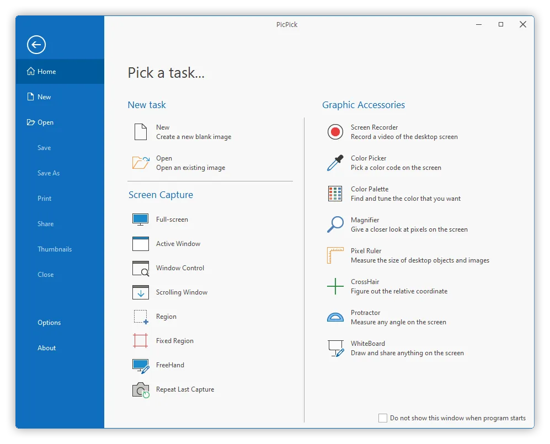Image resolution: width=550 pixels, height=444 pixels.
Task: Choose Open in the sidebar menu
Action: click(60, 122)
